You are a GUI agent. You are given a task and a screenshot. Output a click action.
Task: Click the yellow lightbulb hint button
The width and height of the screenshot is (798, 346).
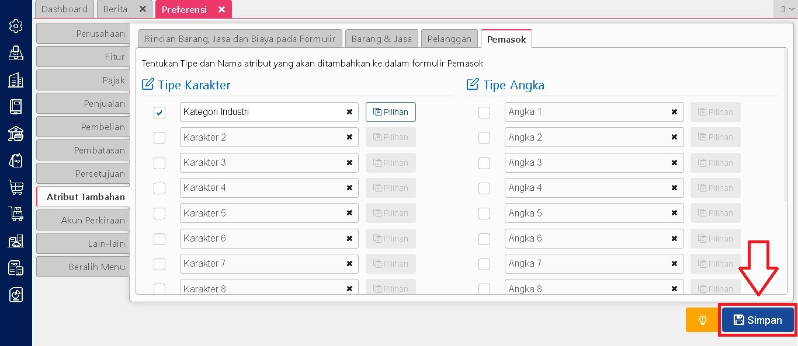[x=702, y=320]
